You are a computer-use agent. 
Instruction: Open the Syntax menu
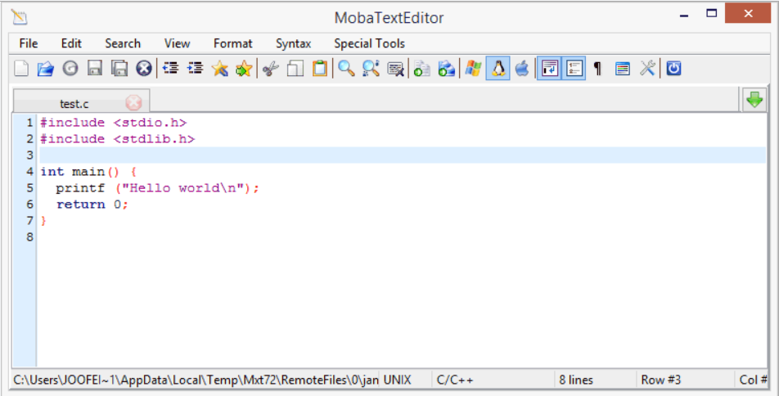click(x=294, y=43)
